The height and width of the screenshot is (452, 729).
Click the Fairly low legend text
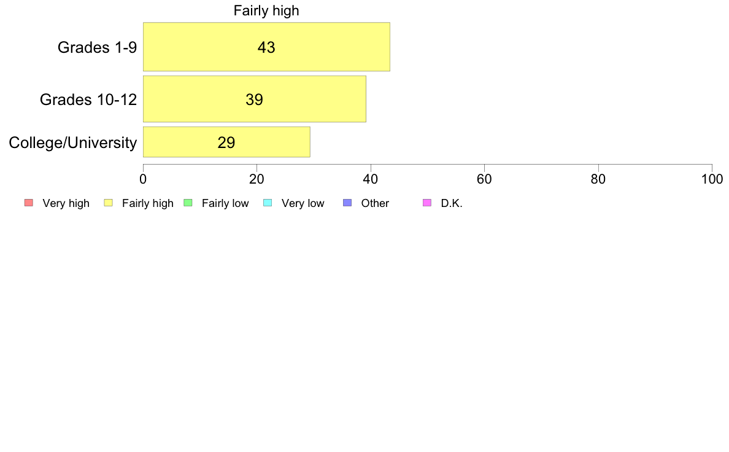coord(225,203)
